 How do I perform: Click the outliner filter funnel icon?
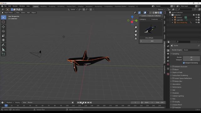(x=195, y=9)
